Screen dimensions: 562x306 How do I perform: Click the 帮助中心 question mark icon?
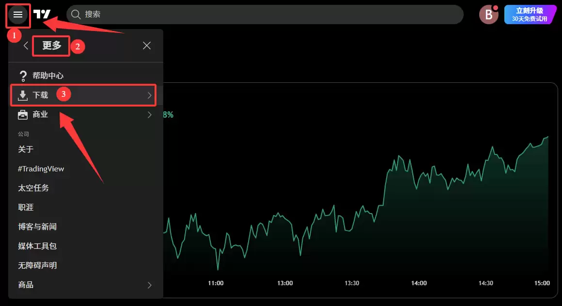(23, 76)
